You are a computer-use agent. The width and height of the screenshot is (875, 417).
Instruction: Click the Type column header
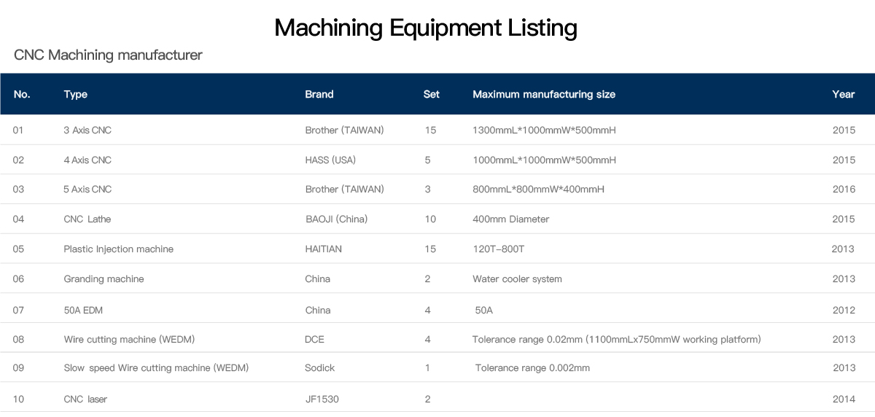[76, 95]
